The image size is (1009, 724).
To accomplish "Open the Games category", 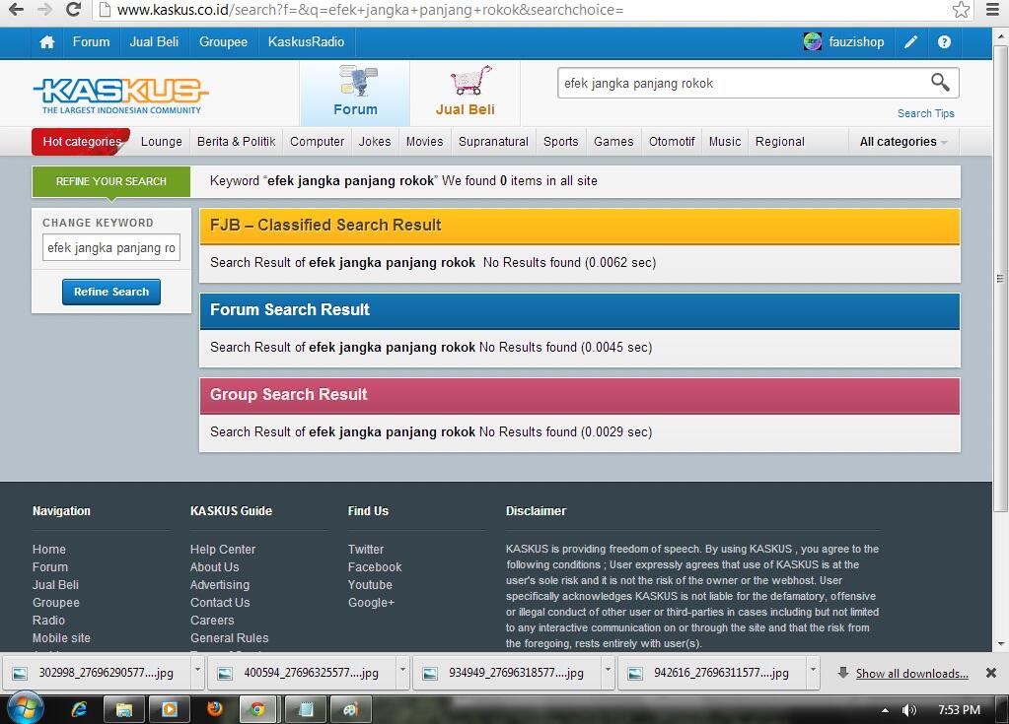I will pos(613,142).
